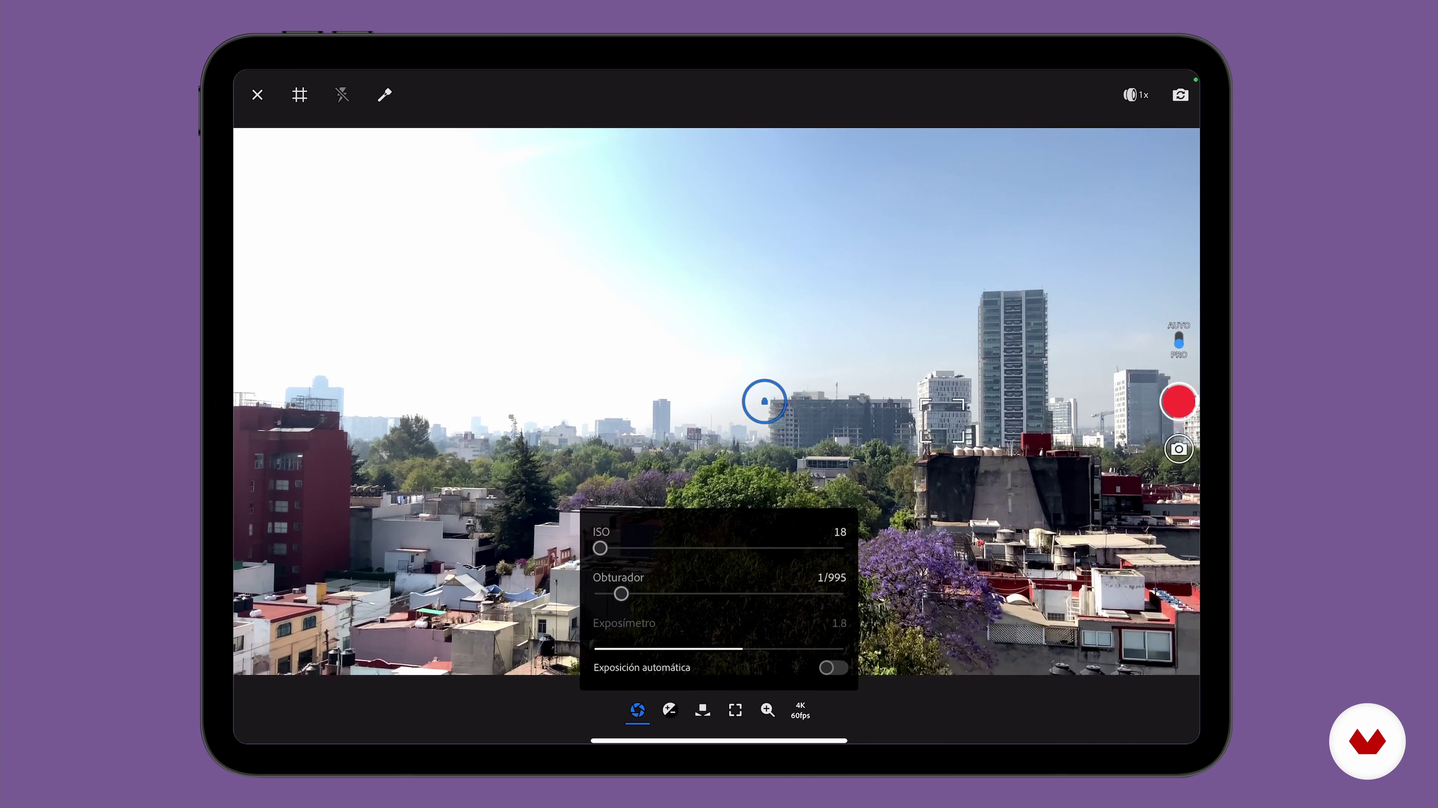Enable the Exposición automática switch
1438x808 pixels.
[833, 667]
